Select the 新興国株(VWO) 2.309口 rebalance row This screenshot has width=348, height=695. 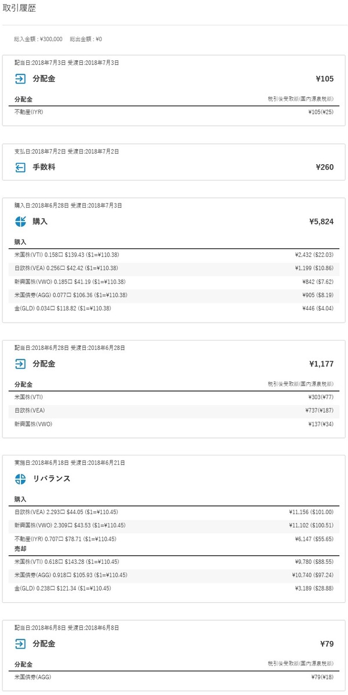[x=174, y=526]
